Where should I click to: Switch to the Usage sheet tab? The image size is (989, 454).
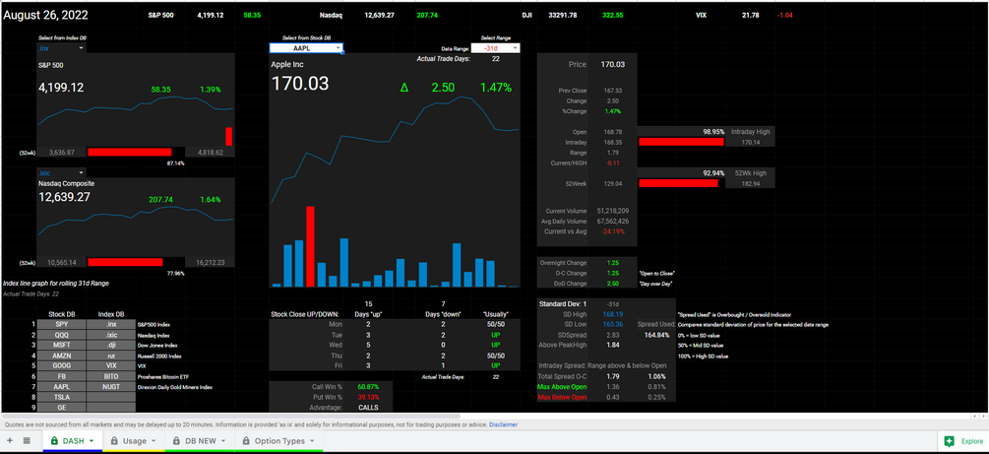click(x=133, y=441)
